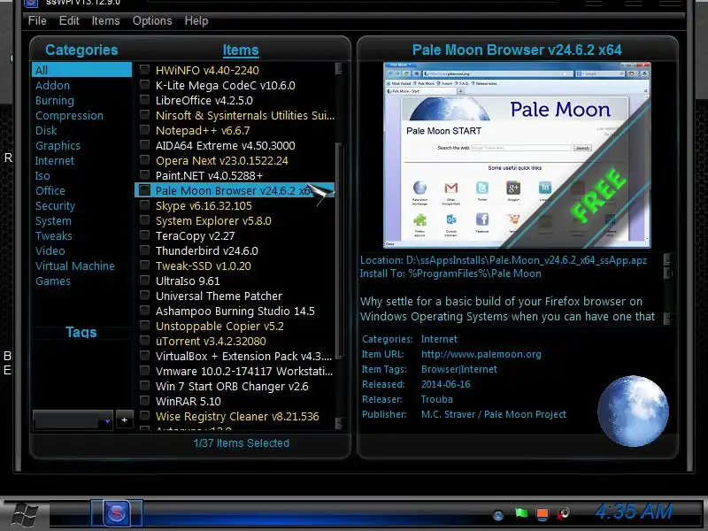Select the Tweaks category
This screenshot has height=531, width=708.
click(x=54, y=235)
